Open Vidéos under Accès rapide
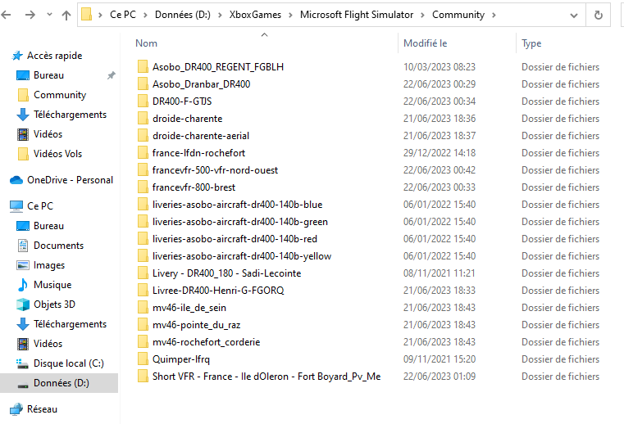The width and height of the screenshot is (624, 424). click(48, 134)
